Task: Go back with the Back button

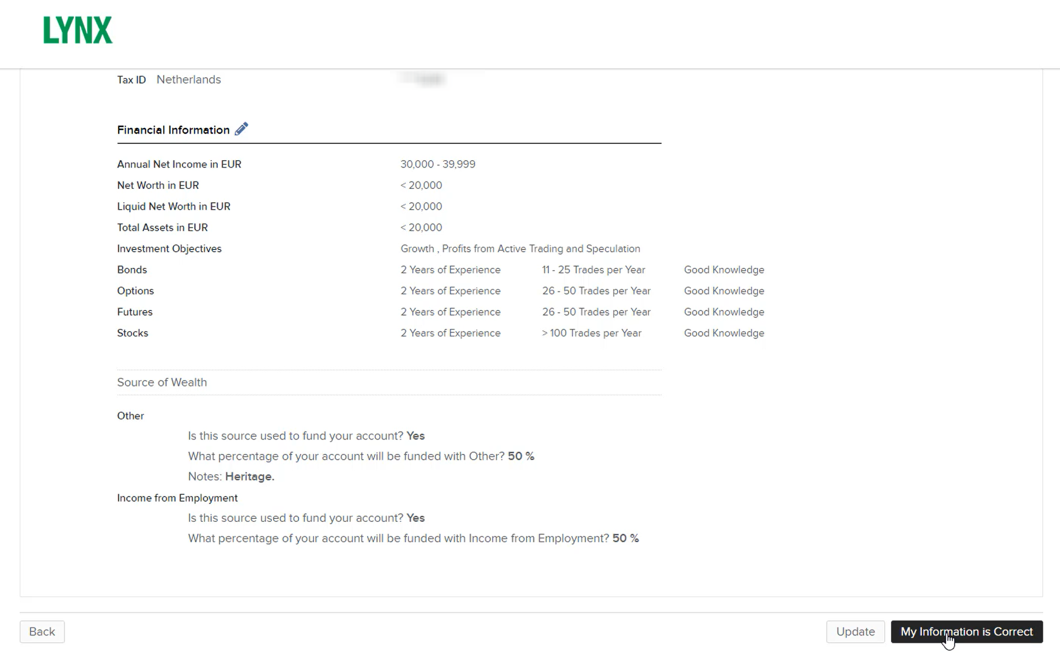Action: point(42,632)
